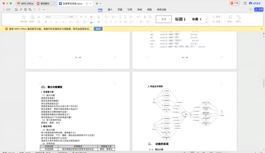Screen dimensions: 265x153
Task: Click the 登录 login button
Action: coord(98,29)
